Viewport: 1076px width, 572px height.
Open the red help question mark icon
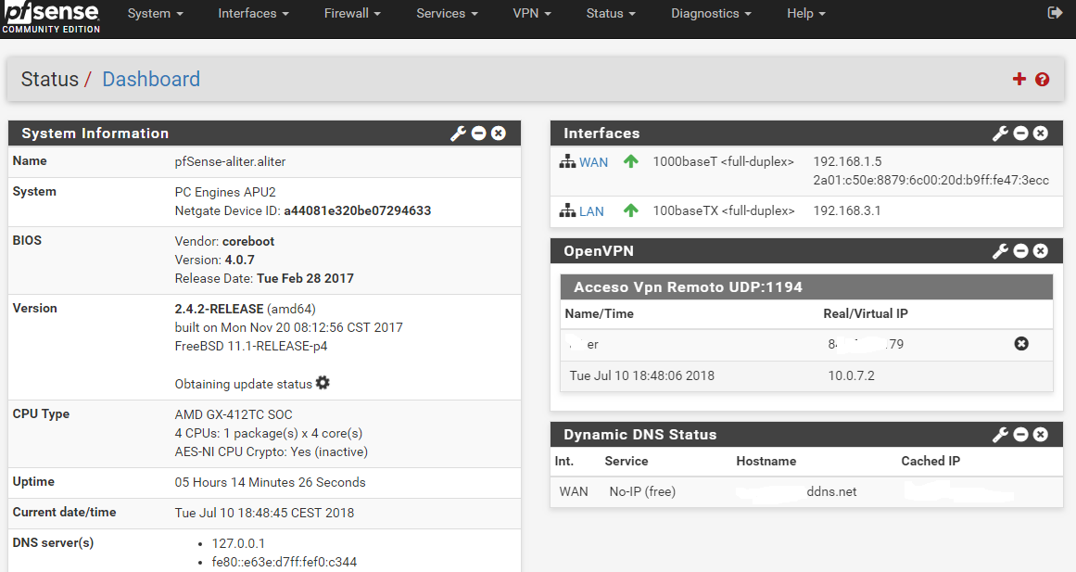[x=1042, y=80]
